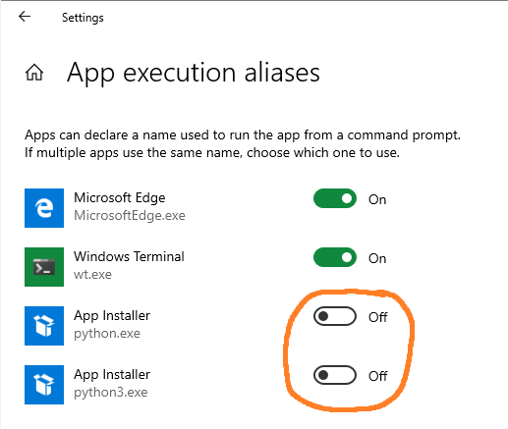
Task: Click the On label beside Microsoft Edge
Action: click(377, 199)
